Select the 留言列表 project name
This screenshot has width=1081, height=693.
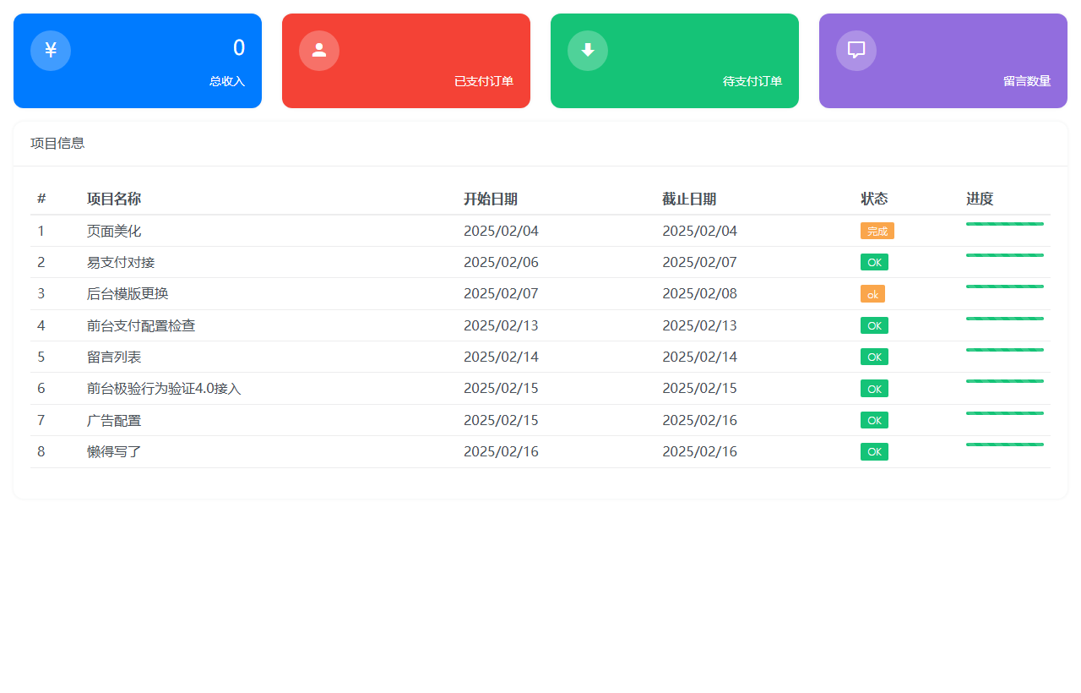114,357
